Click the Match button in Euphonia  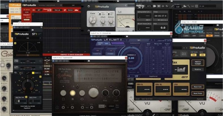pyautogui.click(x=102, y=106)
